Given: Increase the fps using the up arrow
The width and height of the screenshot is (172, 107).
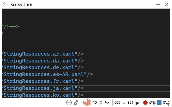Looking at the screenshot, I should [101, 101].
